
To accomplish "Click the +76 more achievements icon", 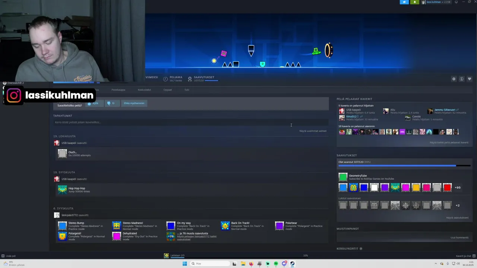I will click(171, 236).
